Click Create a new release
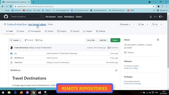 point(131,68)
